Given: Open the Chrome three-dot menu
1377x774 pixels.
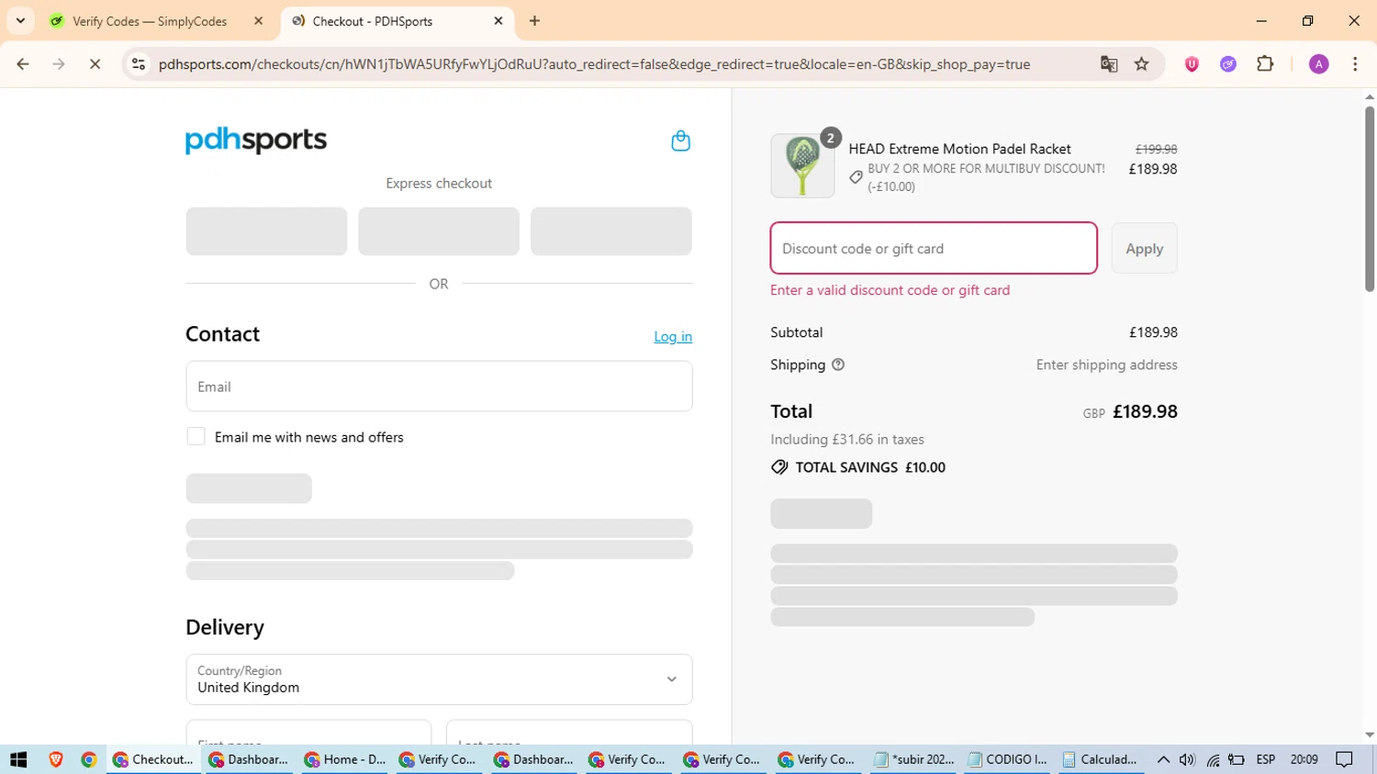Looking at the screenshot, I should [1355, 64].
